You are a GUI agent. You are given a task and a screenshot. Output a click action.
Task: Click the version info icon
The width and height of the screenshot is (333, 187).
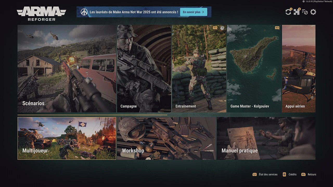pos(304,1)
